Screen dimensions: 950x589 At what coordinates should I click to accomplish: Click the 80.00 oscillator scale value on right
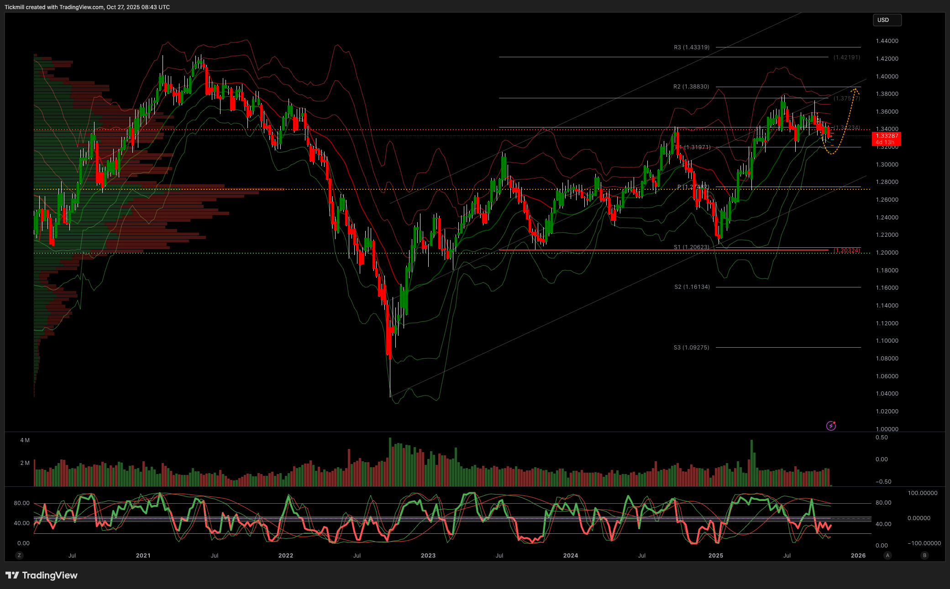883,503
